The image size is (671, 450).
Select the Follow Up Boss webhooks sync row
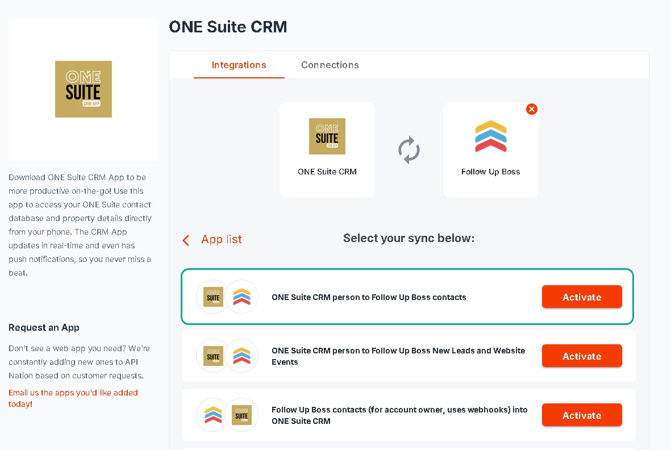409,415
